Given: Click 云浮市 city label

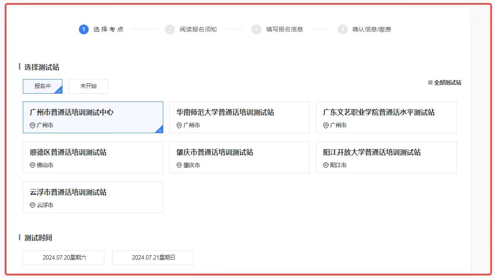Looking at the screenshot, I should pyautogui.click(x=45, y=205).
